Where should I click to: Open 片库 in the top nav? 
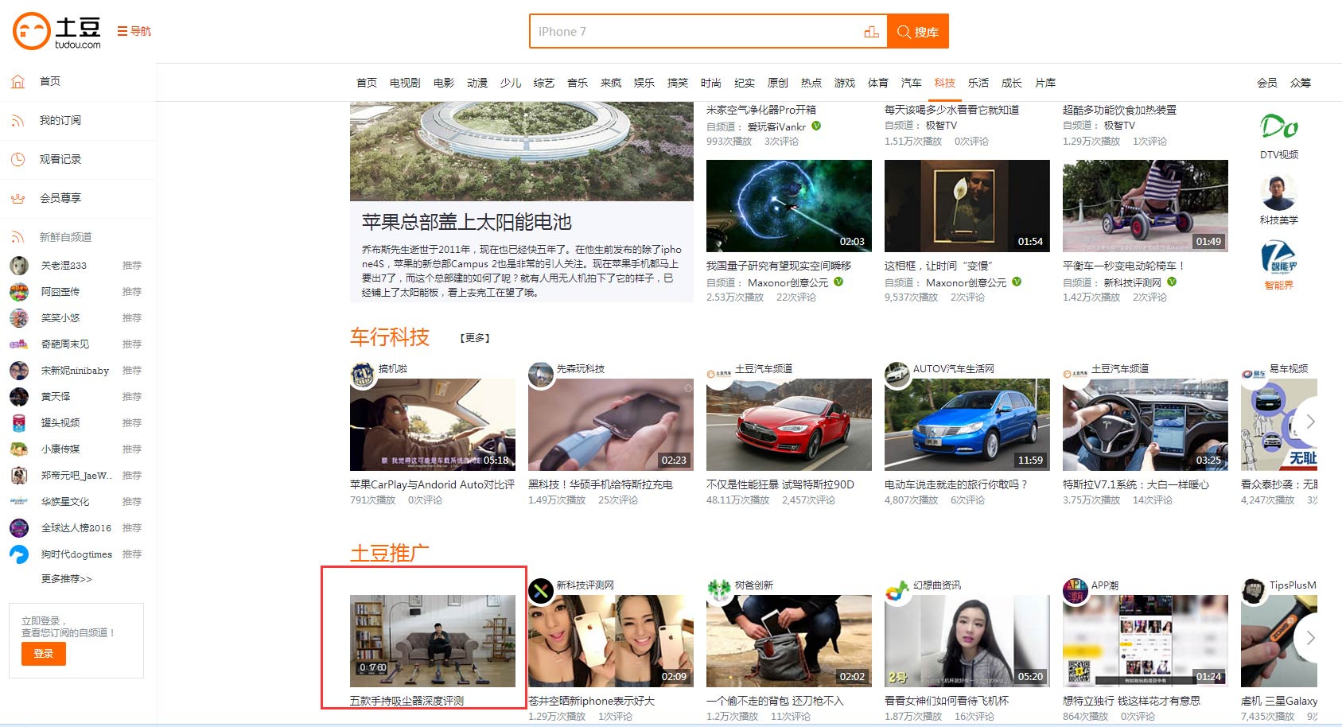pyautogui.click(x=1045, y=83)
